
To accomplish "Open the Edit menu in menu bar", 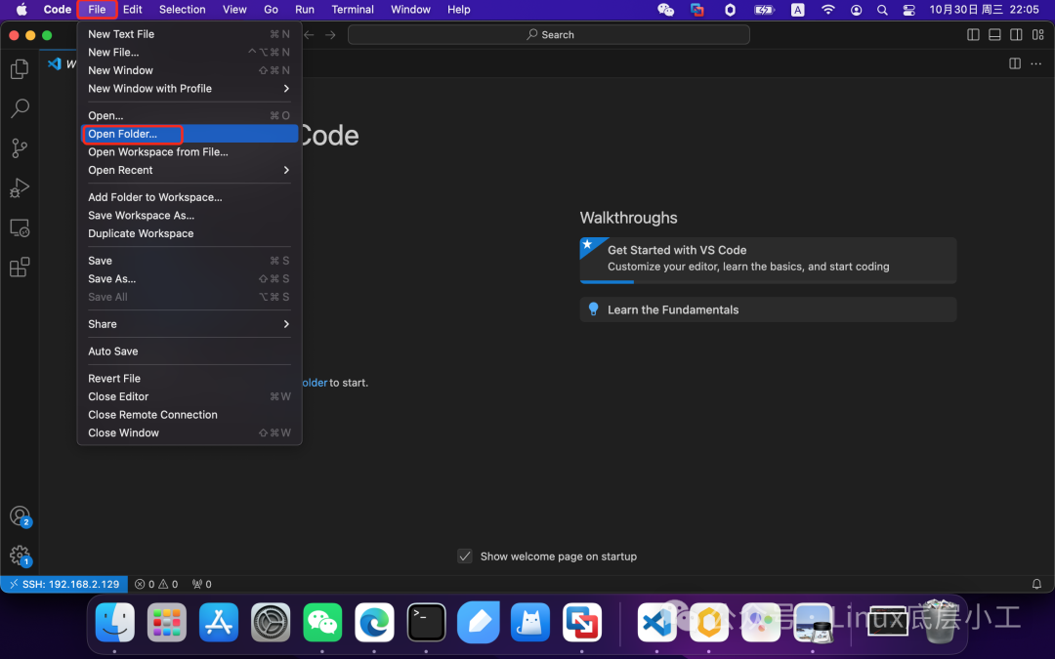I will click(x=133, y=10).
